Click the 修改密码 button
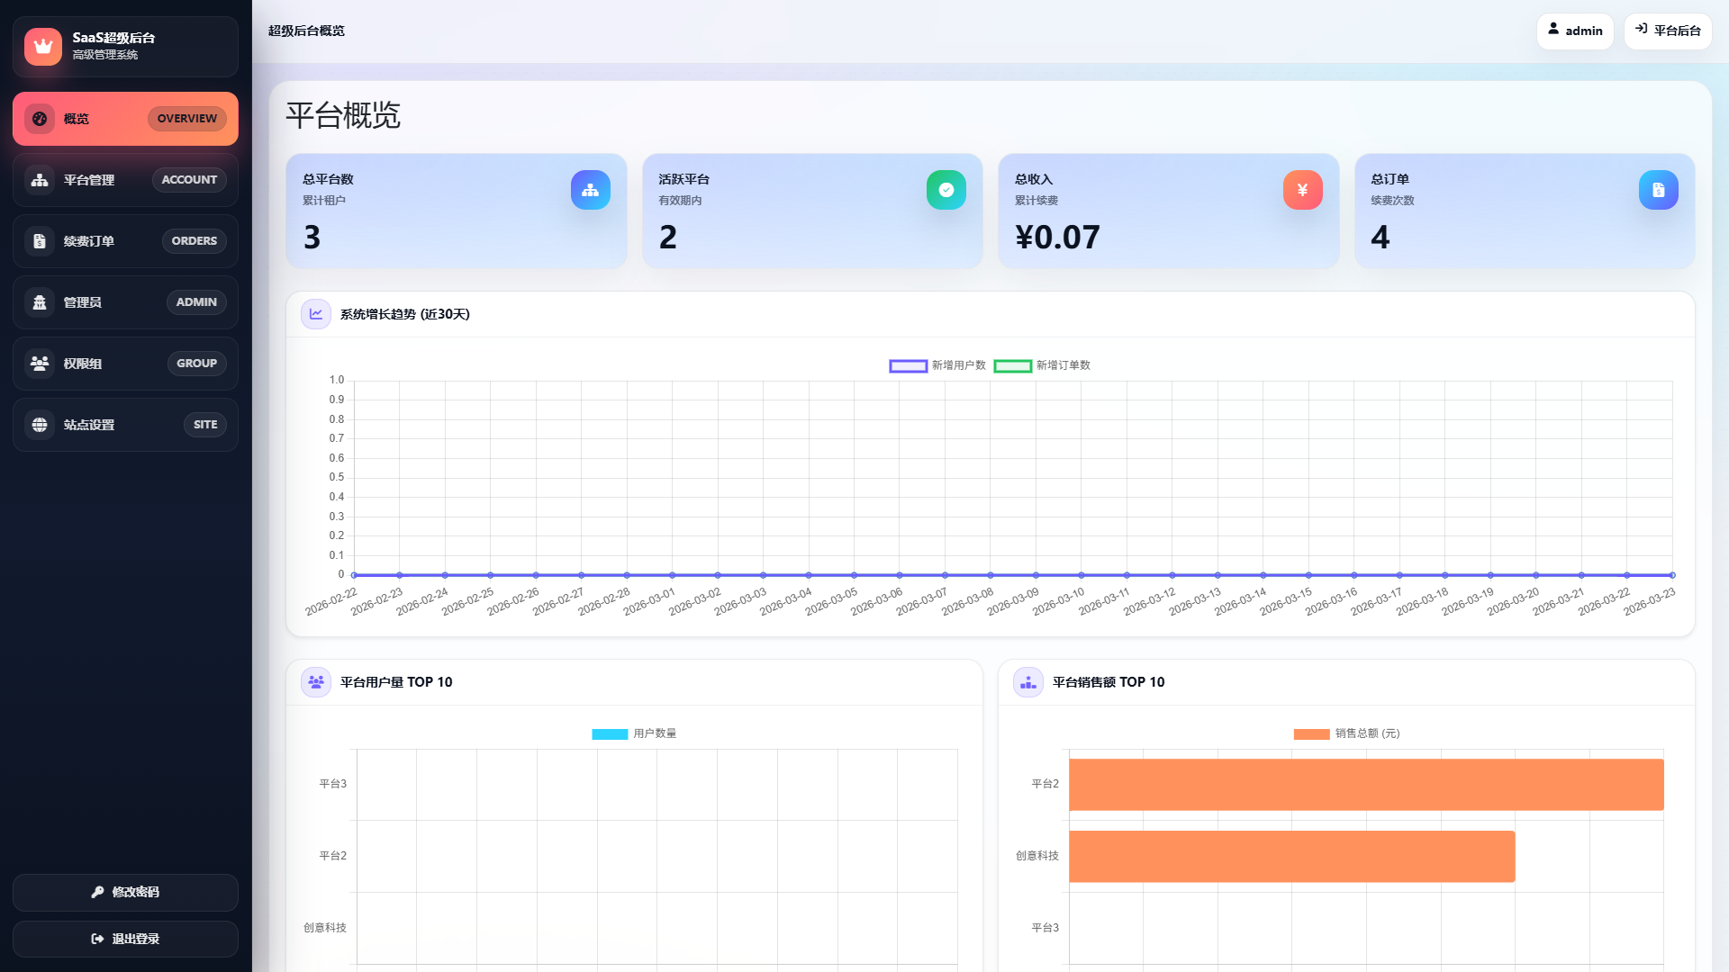Viewport: 1729px width, 972px height. tap(125, 892)
